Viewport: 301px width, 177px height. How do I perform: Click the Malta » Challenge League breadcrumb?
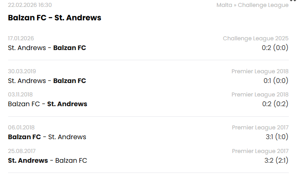[252, 5]
